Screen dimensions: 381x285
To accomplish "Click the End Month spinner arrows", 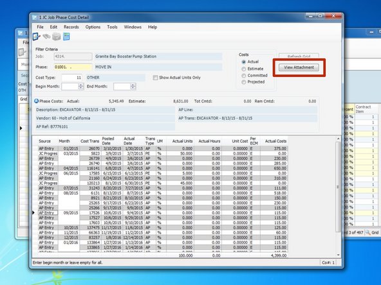I will (133, 86).
